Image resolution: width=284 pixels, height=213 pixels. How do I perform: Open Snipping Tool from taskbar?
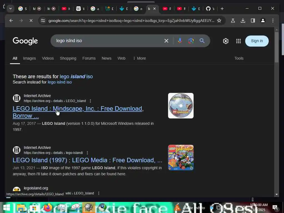(75, 207)
